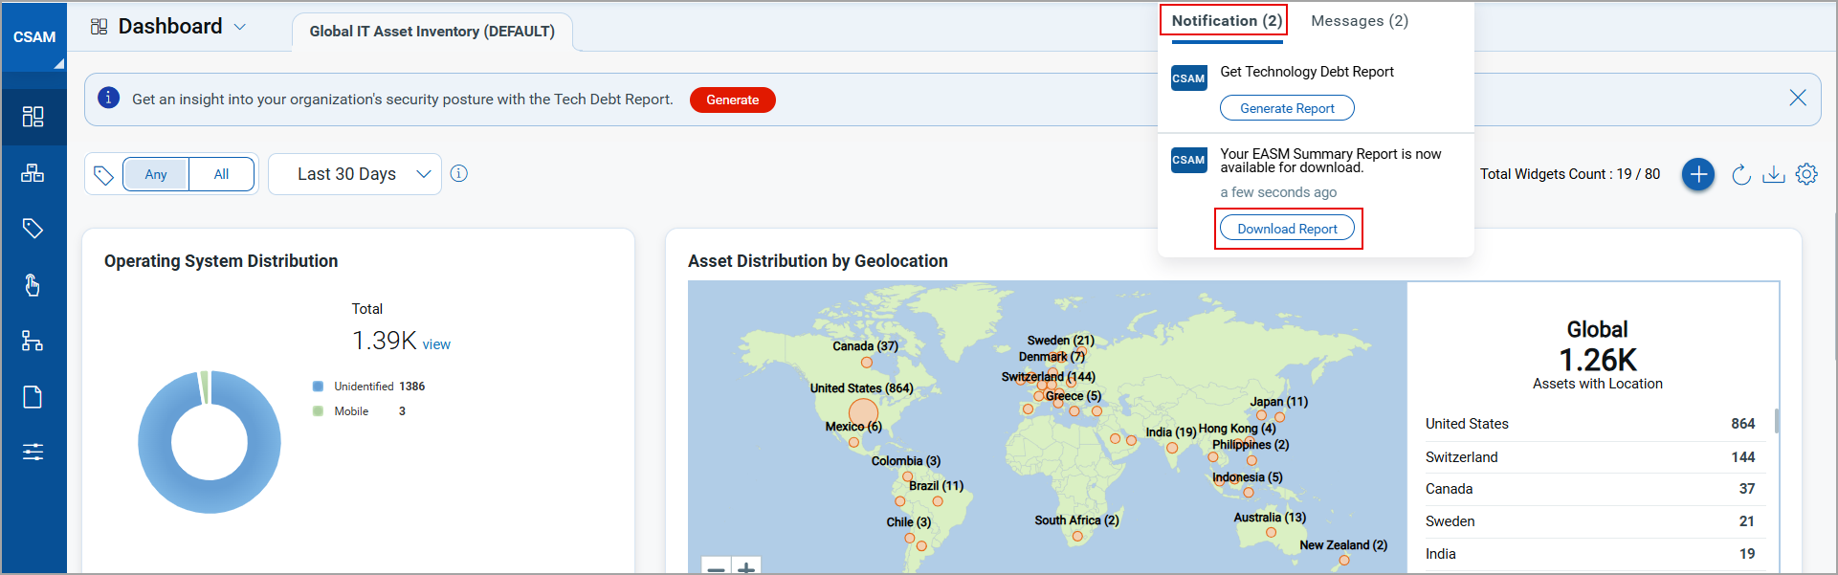Open the Inventory icon in sidebar
Image resolution: width=1838 pixels, height=575 pixels.
[33, 173]
